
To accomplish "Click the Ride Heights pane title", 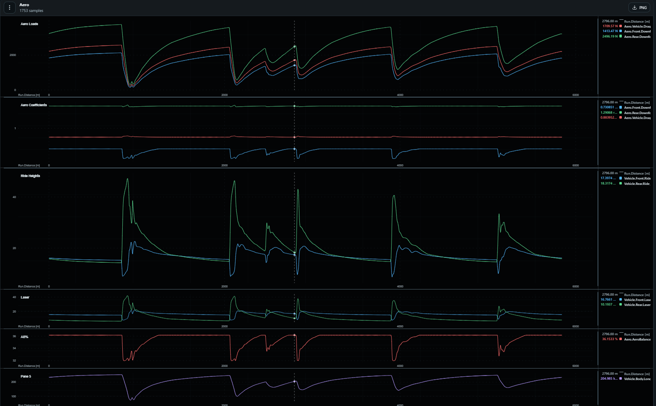I will pos(30,176).
